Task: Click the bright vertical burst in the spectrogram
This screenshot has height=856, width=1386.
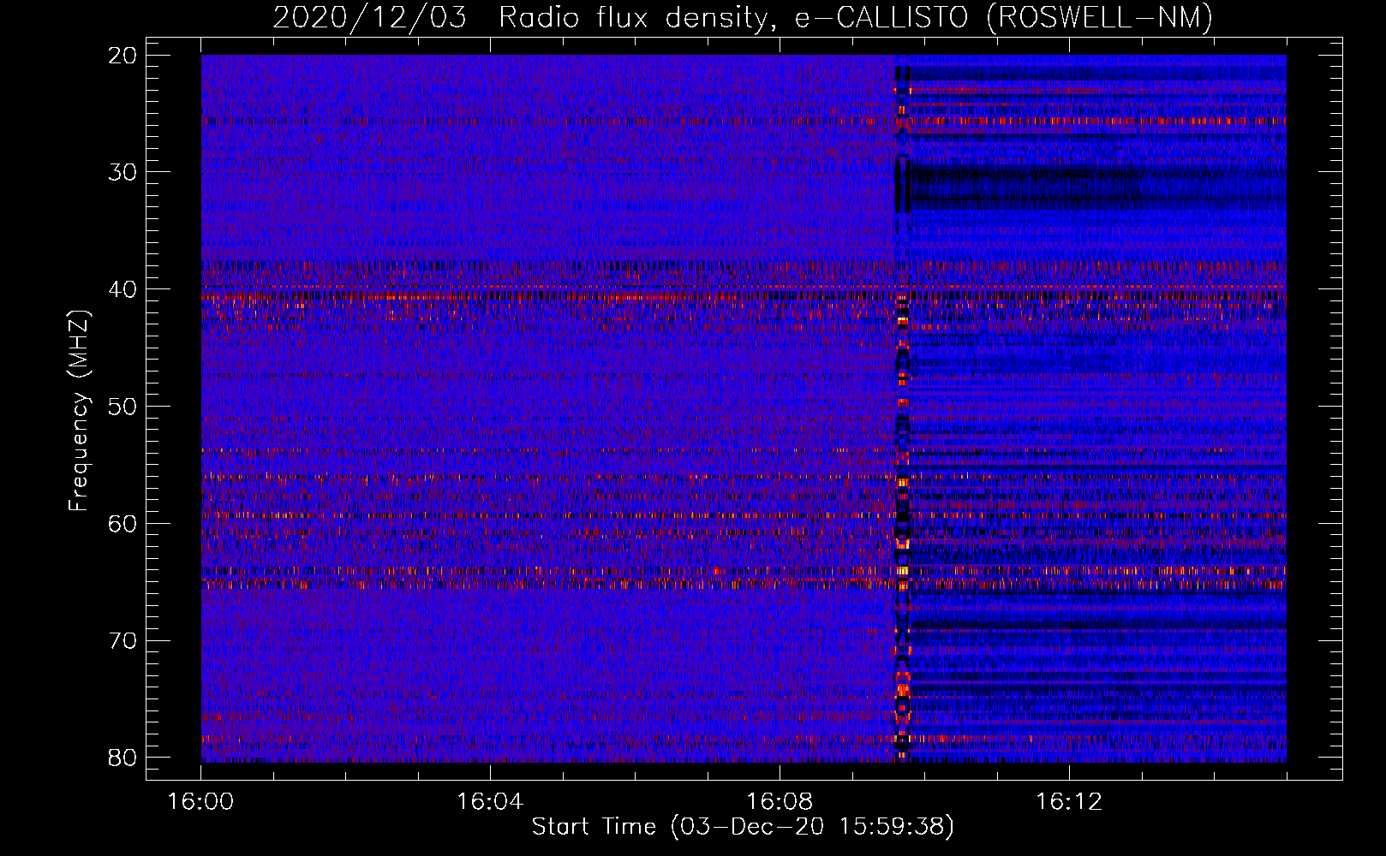Action: (902, 409)
